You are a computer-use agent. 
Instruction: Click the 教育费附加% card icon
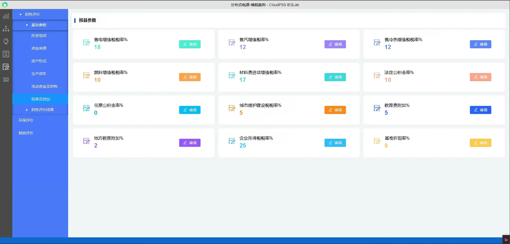(377, 108)
